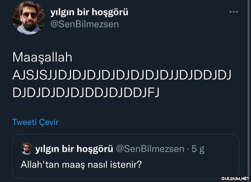Click the tweet line ending in "DDJFJ"
The image size is (251, 182).
click(86, 93)
